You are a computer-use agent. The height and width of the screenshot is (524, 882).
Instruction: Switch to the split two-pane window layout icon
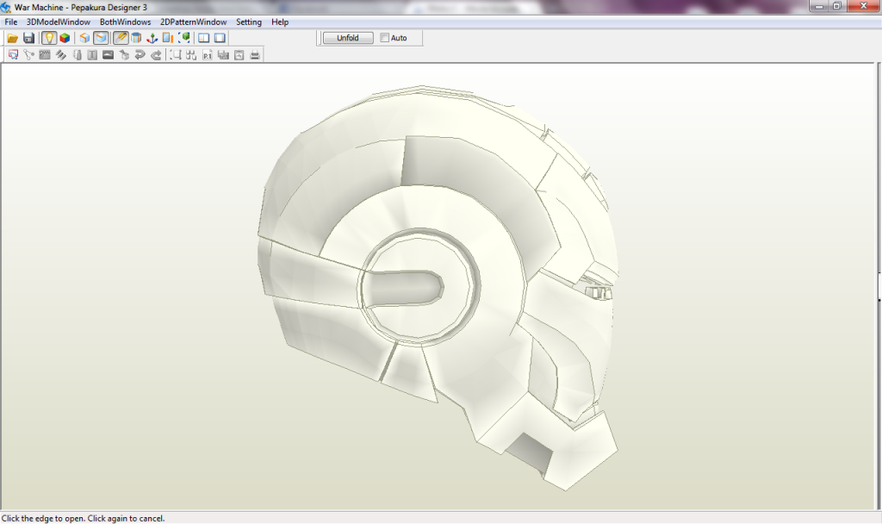pos(203,38)
